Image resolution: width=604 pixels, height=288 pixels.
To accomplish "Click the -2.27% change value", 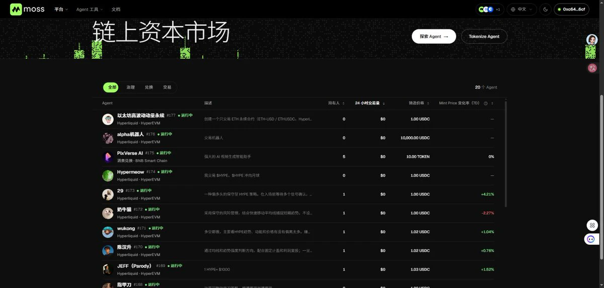I will pos(488,213).
